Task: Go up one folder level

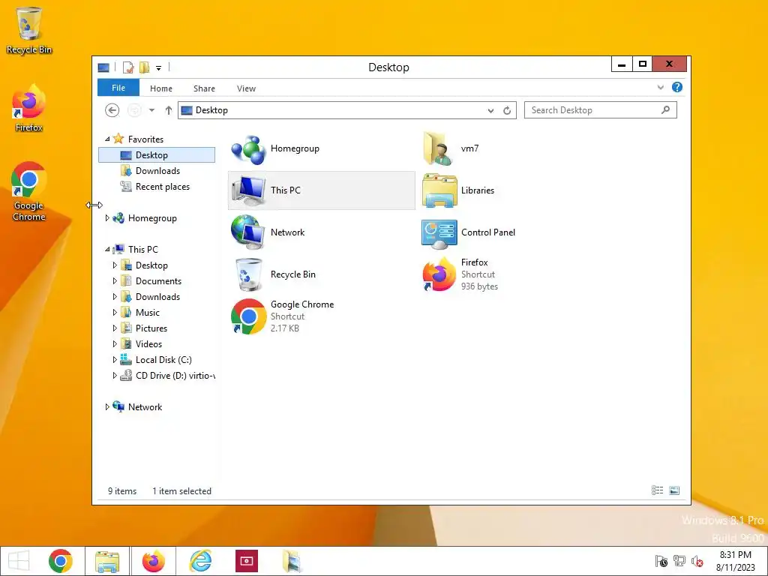Action: 169,110
